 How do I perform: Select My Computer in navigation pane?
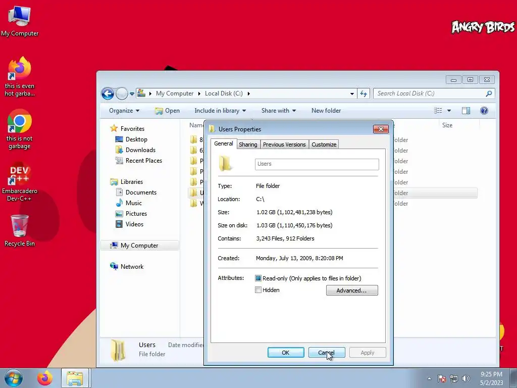click(139, 246)
